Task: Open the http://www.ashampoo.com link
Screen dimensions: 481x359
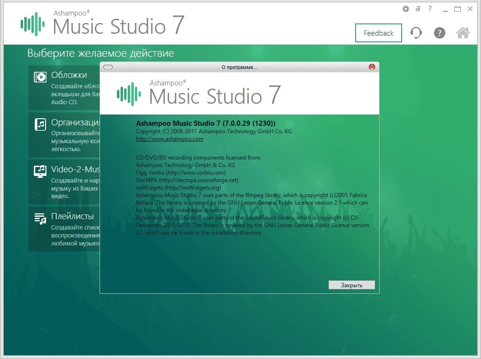Action: point(169,139)
